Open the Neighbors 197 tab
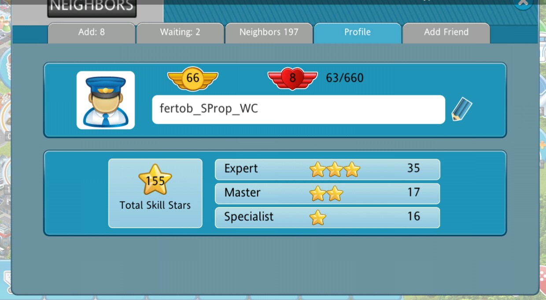 click(x=269, y=33)
